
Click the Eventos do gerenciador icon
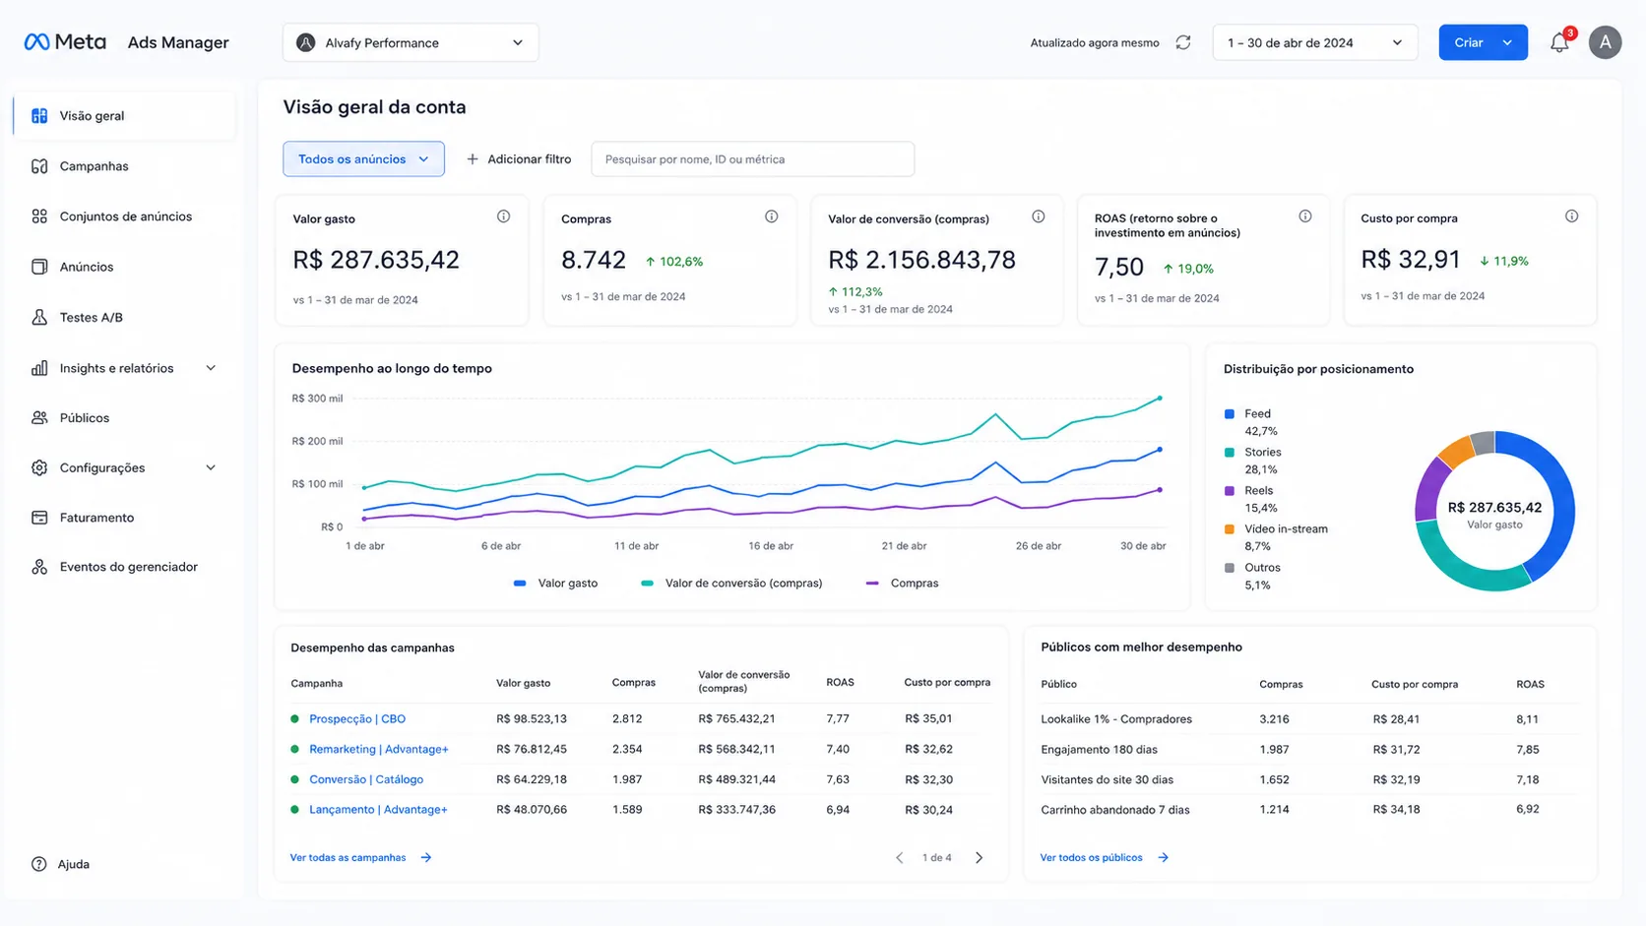coord(39,567)
